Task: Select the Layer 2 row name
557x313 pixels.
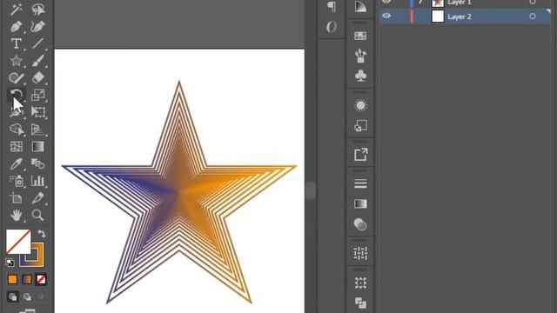Action: pos(460,17)
